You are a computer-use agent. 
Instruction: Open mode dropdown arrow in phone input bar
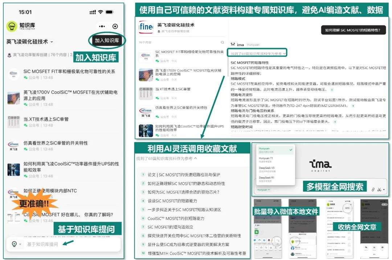point(20,244)
